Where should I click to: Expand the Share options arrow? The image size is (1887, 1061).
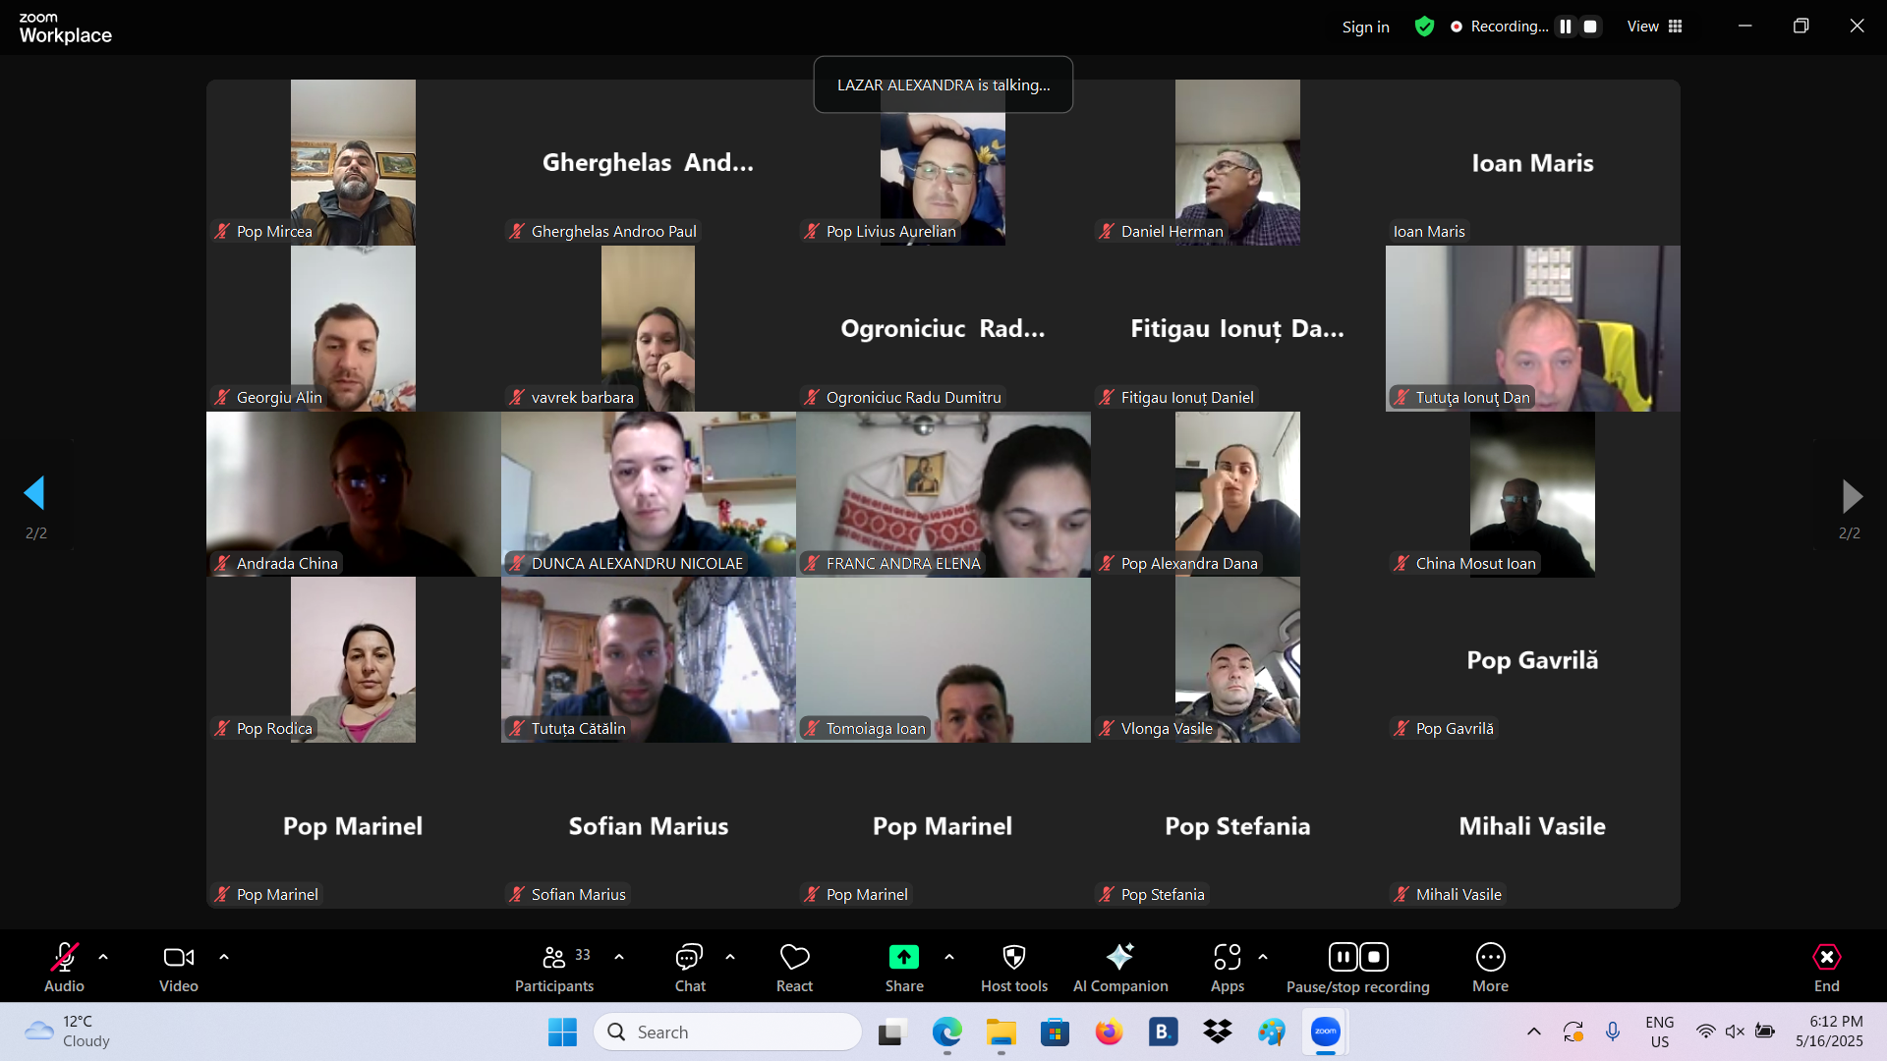pos(949,956)
